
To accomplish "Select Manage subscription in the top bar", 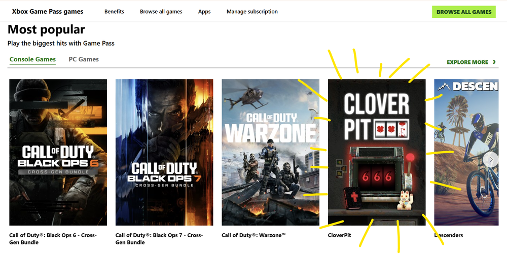I will 252,12.
